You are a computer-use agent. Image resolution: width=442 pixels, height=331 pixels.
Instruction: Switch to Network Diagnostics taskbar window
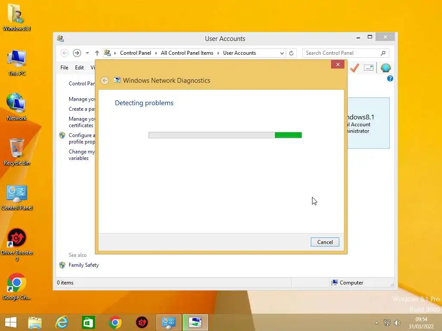tap(196, 322)
